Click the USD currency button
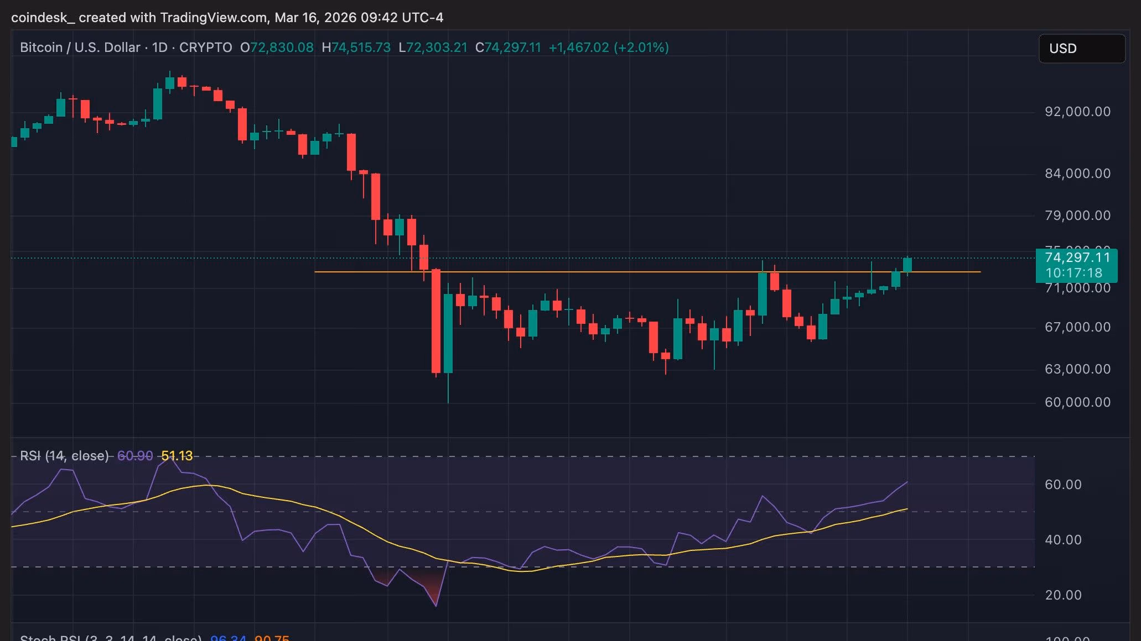The image size is (1141, 641). (x=1081, y=49)
